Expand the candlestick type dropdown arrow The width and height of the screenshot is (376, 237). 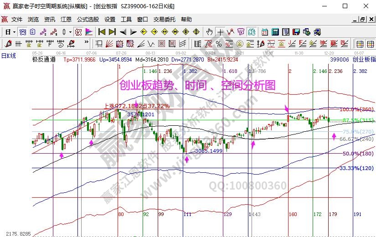[70, 32]
